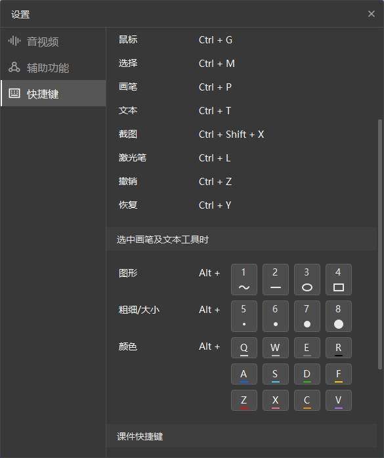The width and height of the screenshot is (384, 458).
Task: Switch to the 快捷键 tab
Action: [53, 93]
